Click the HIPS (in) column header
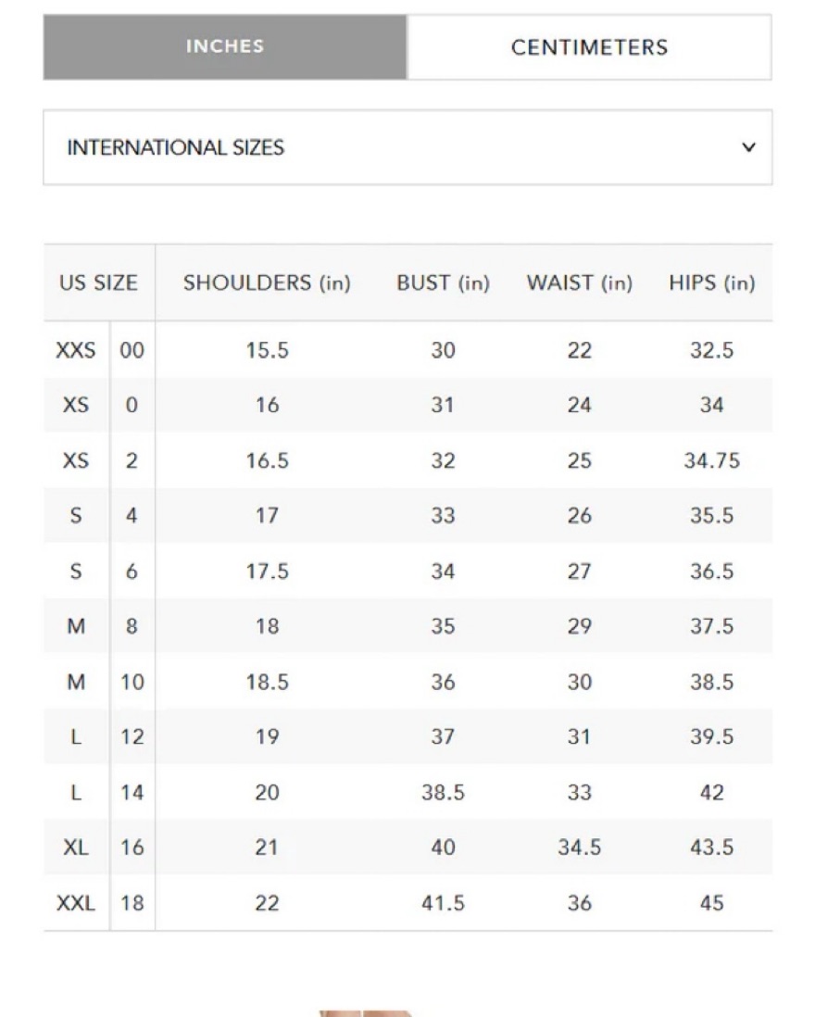The height and width of the screenshot is (1017, 815). click(x=711, y=283)
